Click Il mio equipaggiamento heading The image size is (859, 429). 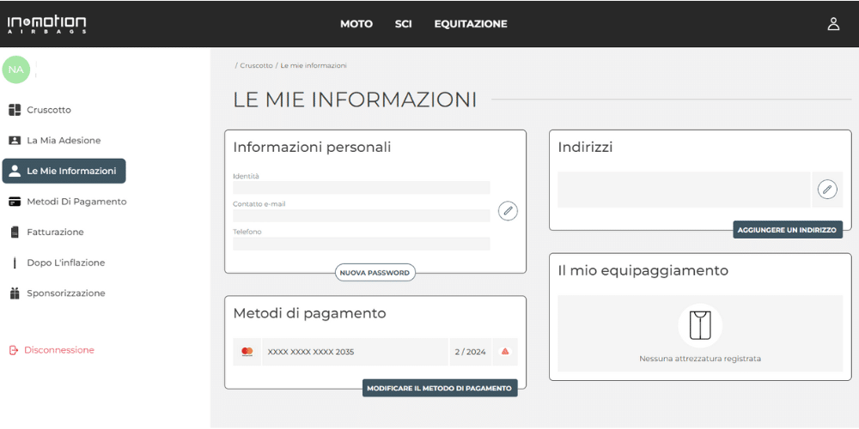pyautogui.click(x=643, y=270)
